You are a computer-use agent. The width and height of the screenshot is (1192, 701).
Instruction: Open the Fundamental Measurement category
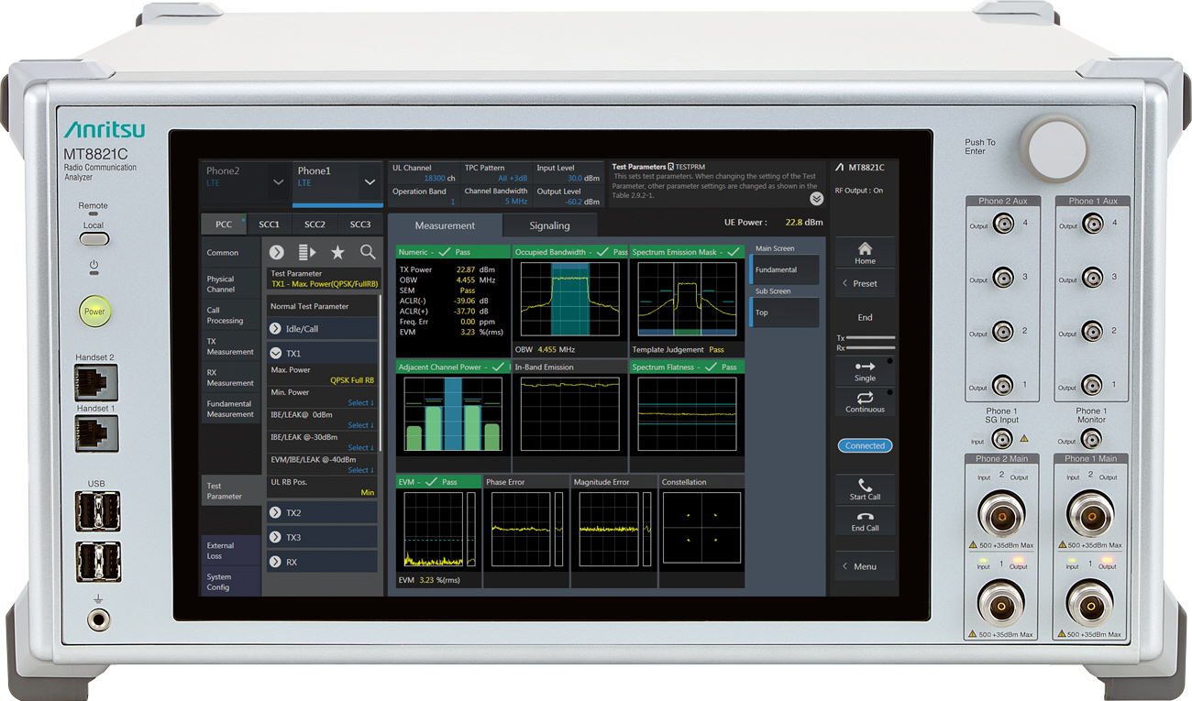click(231, 409)
